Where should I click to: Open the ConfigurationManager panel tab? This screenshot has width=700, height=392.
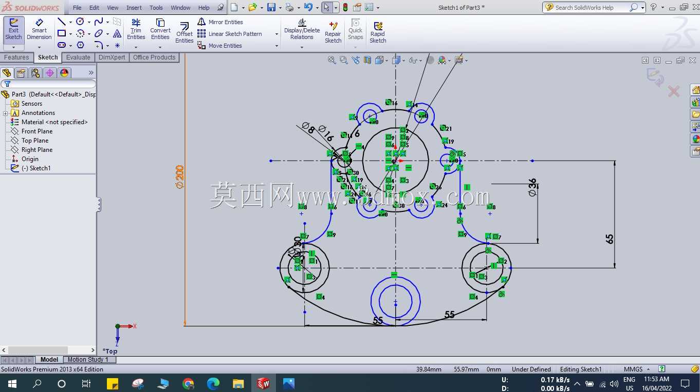point(35,73)
